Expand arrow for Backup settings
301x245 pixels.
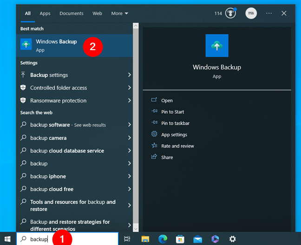130,75
